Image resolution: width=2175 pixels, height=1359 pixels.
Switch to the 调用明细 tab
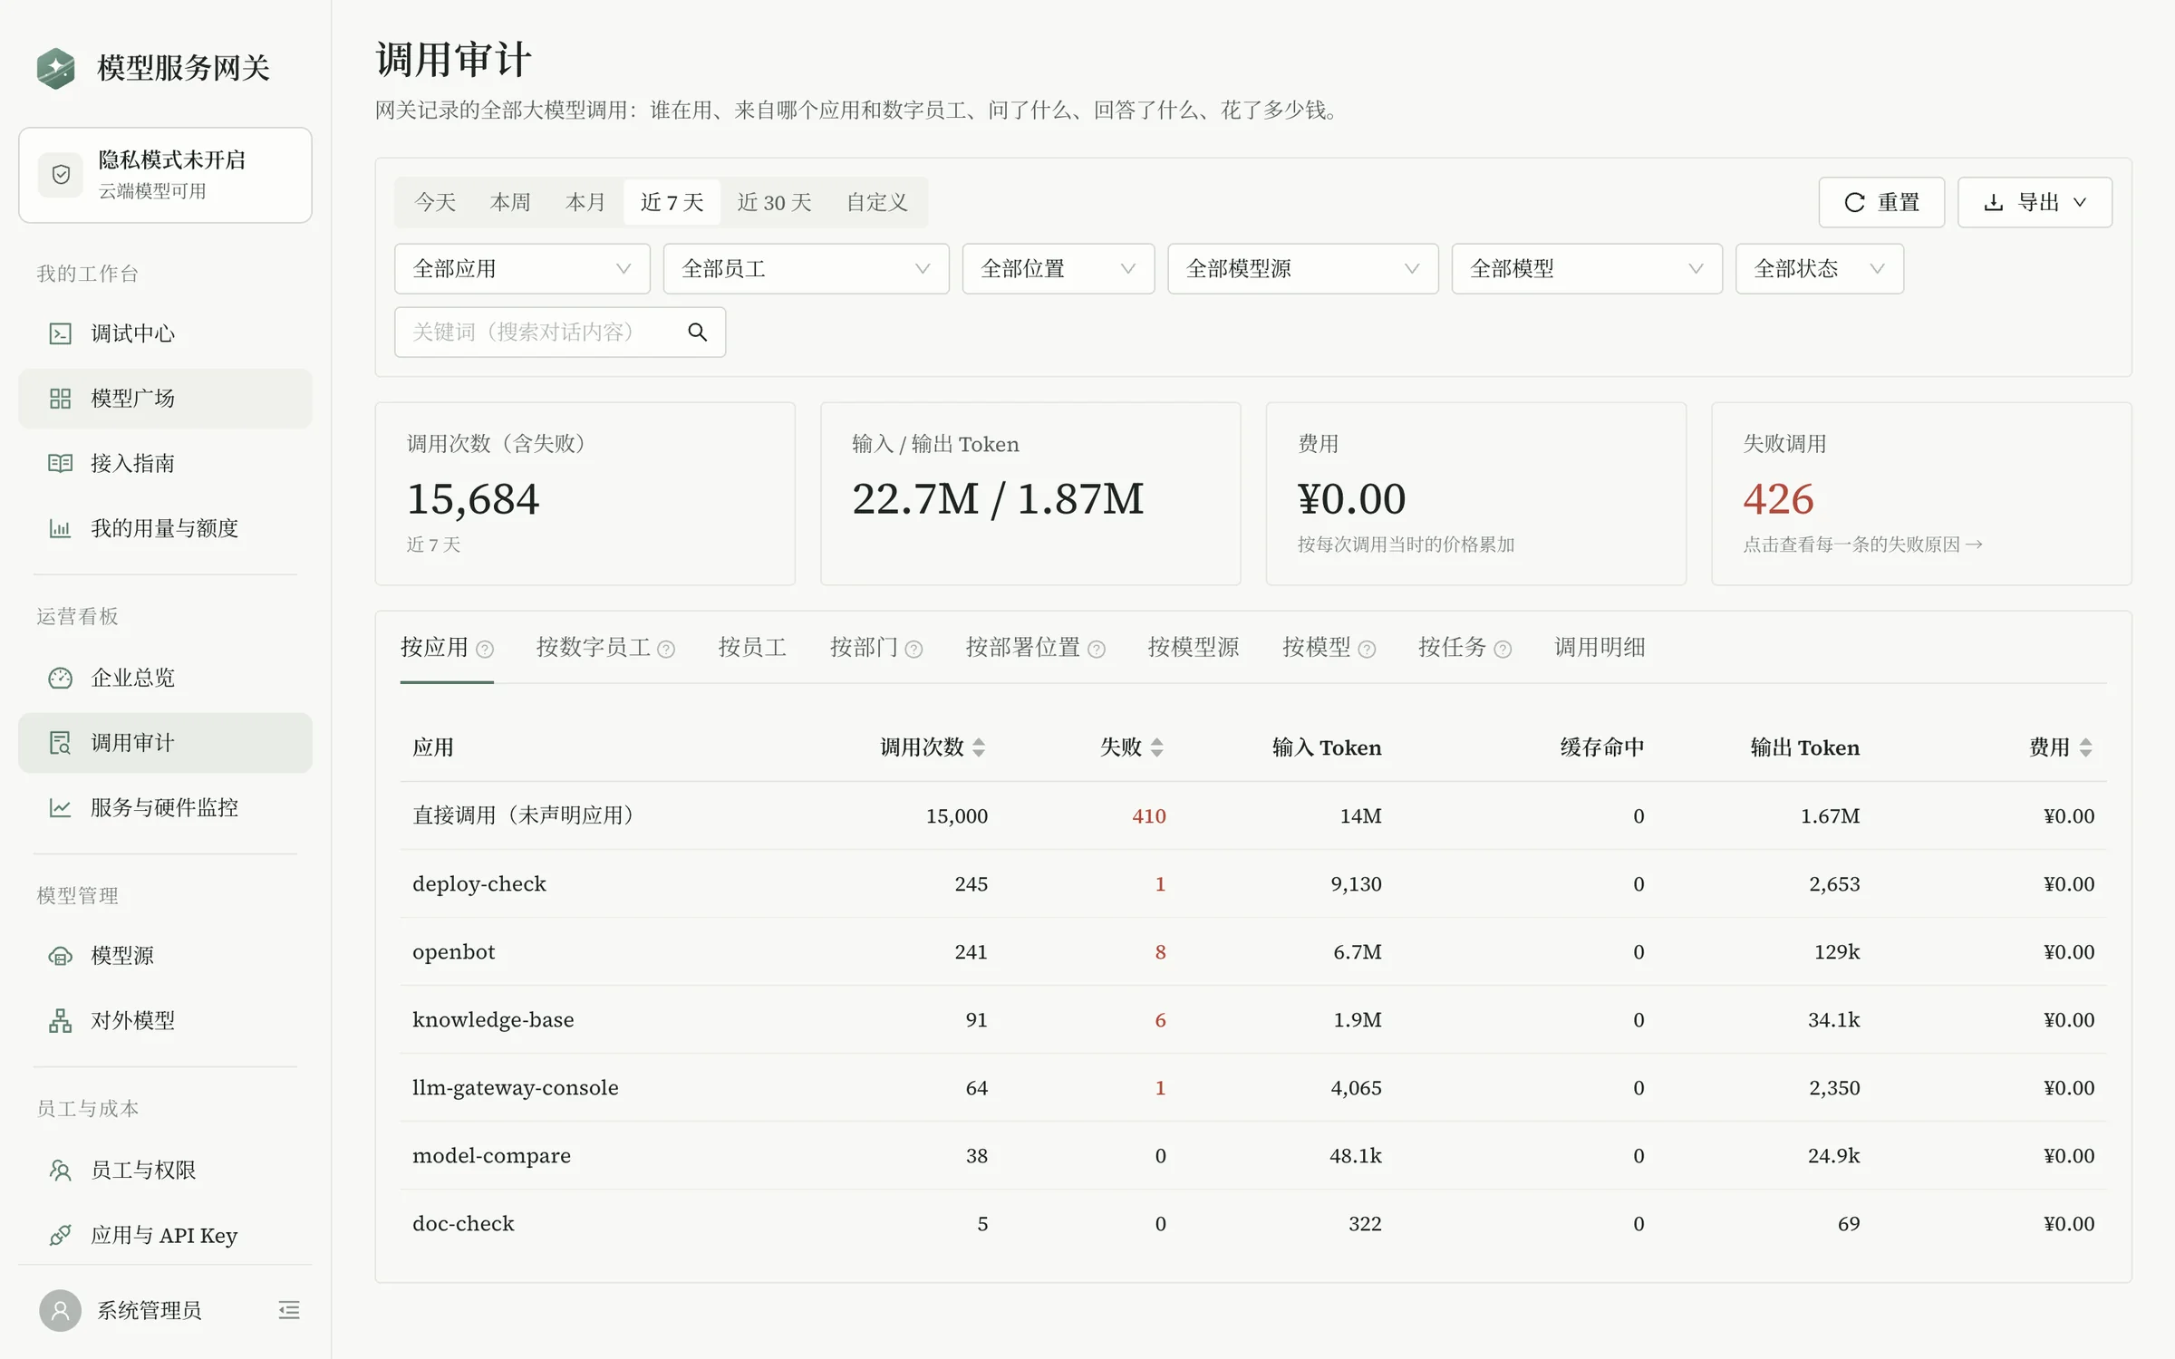coord(1600,648)
